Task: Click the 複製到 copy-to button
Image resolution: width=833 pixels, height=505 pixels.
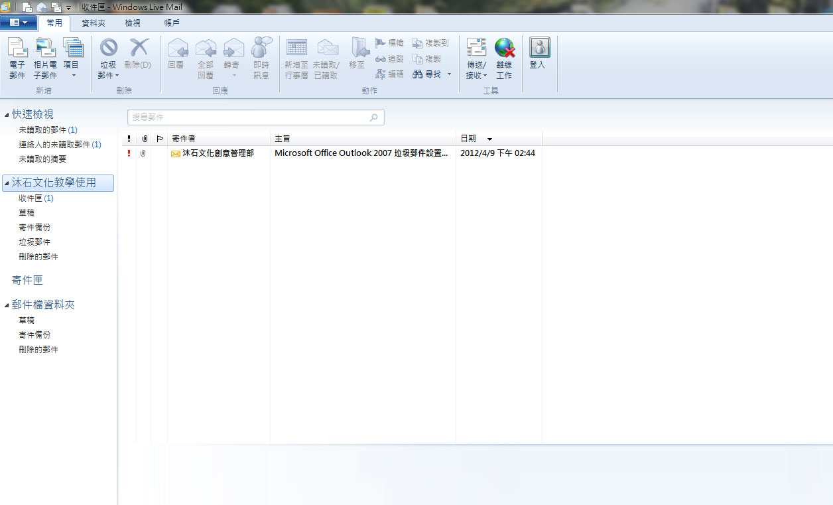Action: (x=431, y=43)
